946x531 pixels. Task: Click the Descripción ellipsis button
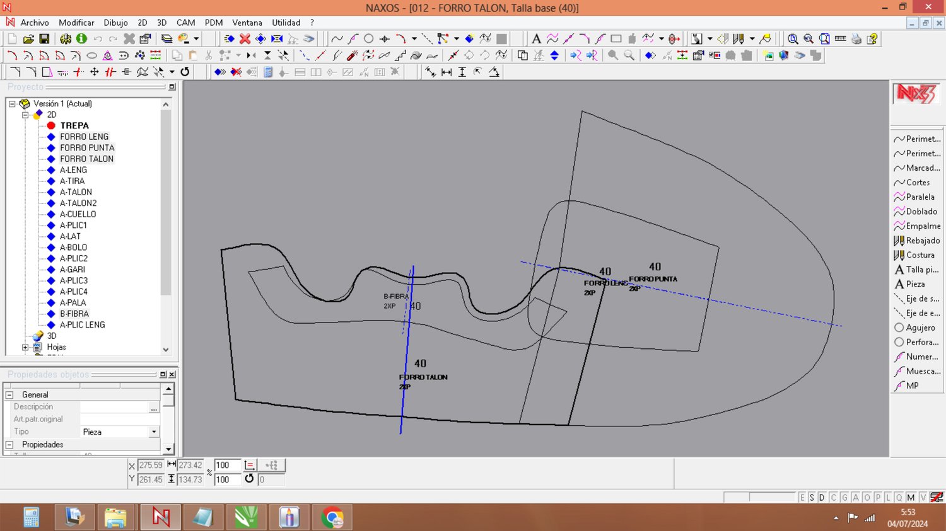point(154,408)
